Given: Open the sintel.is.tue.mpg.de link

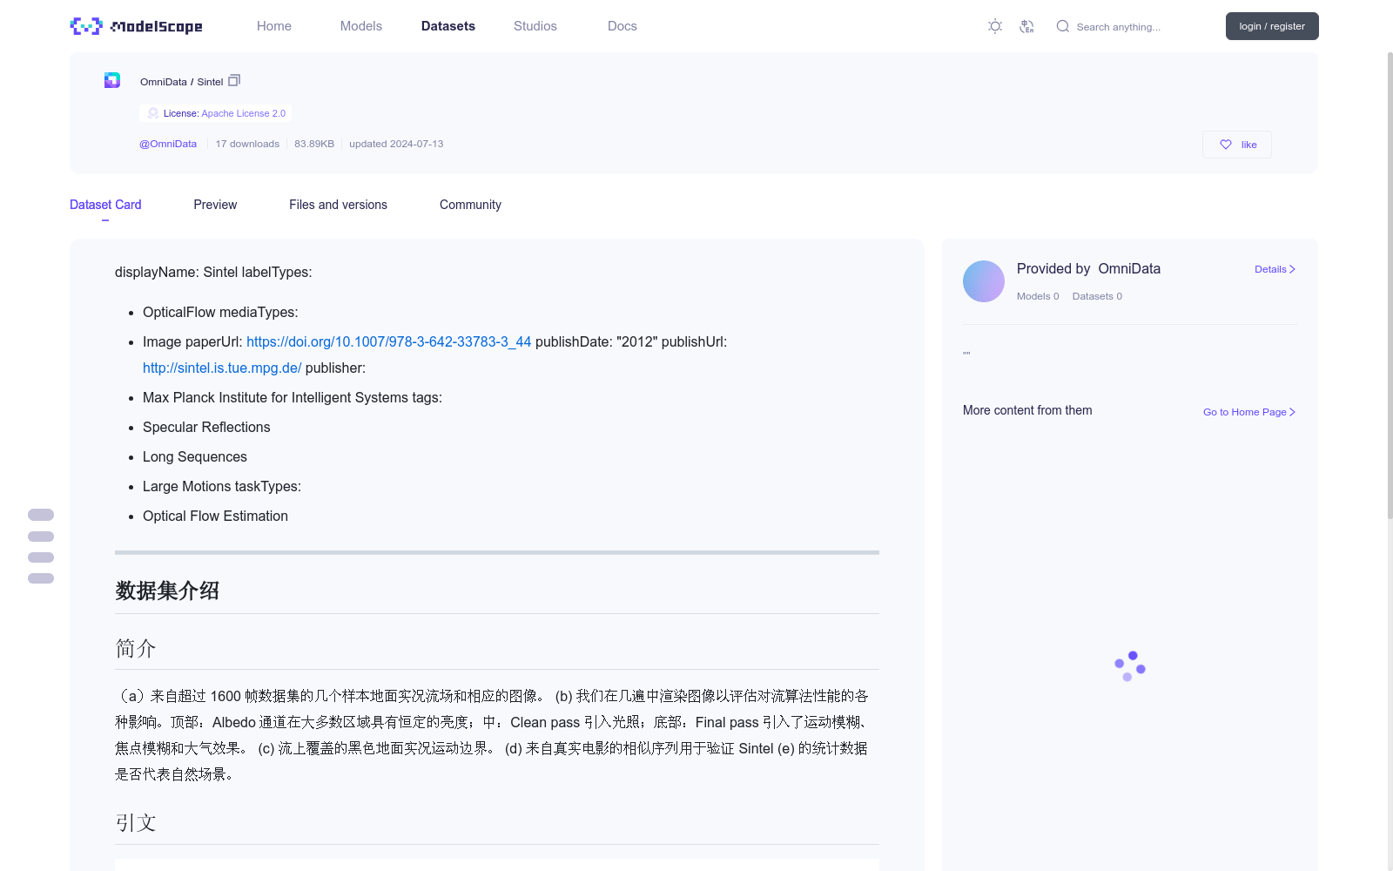Looking at the screenshot, I should pyautogui.click(x=222, y=368).
